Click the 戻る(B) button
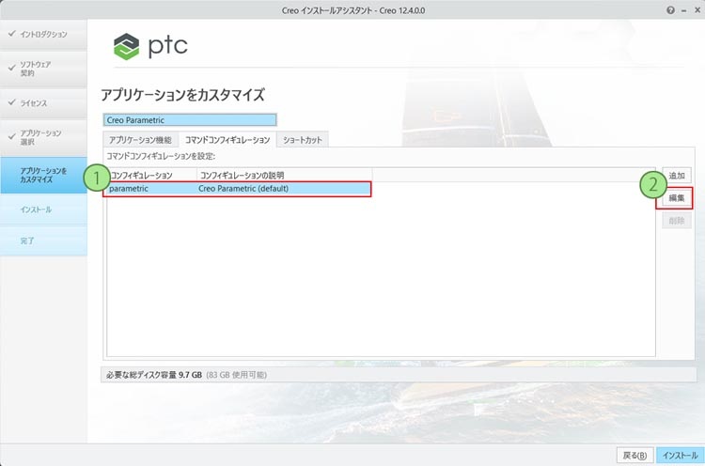705x466 pixels. [634, 456]
